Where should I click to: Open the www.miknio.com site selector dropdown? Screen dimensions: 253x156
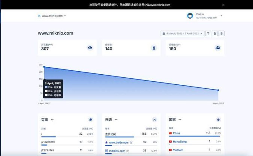[52, 16]
